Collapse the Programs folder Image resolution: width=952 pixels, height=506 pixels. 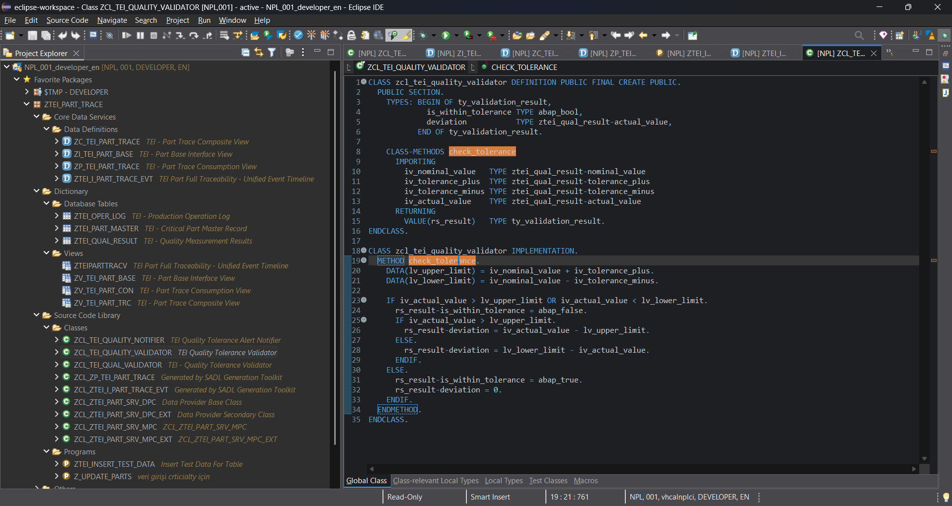click(47, 451)
